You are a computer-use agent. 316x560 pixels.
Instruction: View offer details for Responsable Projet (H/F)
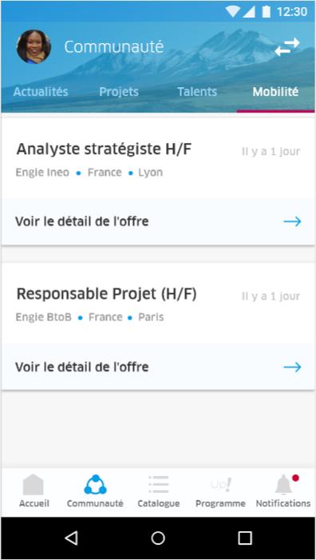[x=158, y=367]
